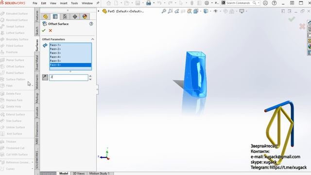This screenshot has width=311, height=175.
Task: Select highlighted Face<6> entry
Action: 70,65
